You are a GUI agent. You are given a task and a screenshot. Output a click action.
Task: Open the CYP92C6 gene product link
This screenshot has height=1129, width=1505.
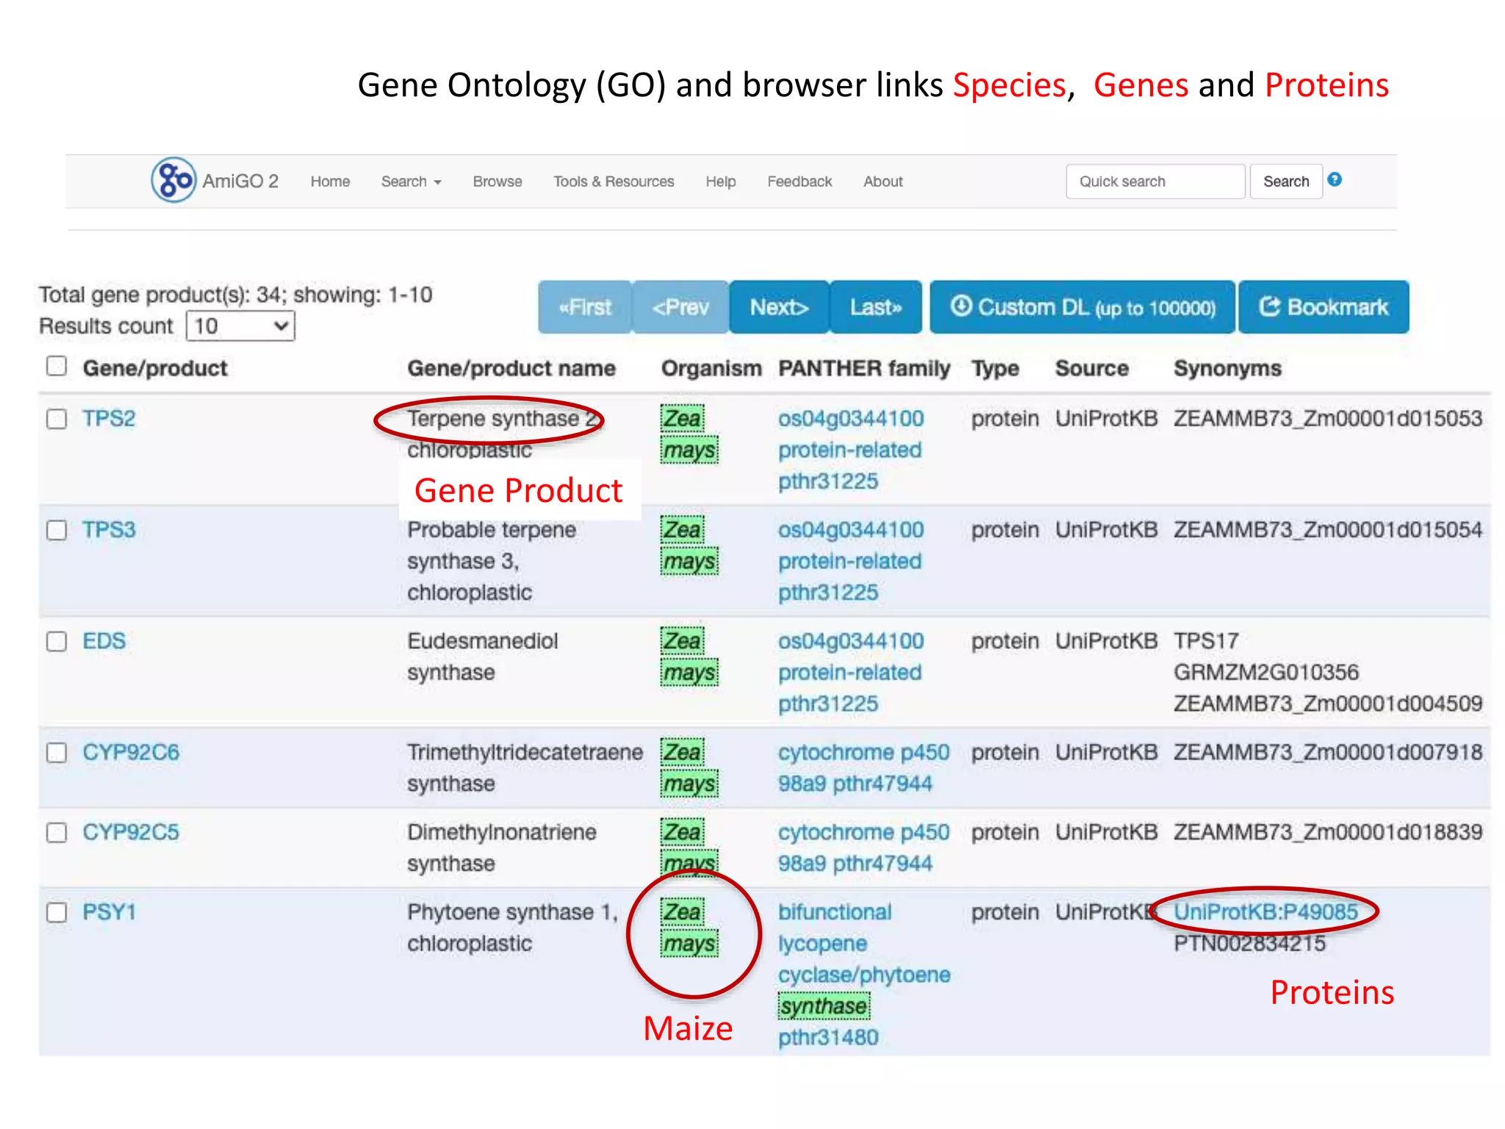pyautogui.click(x=131, y=752)
